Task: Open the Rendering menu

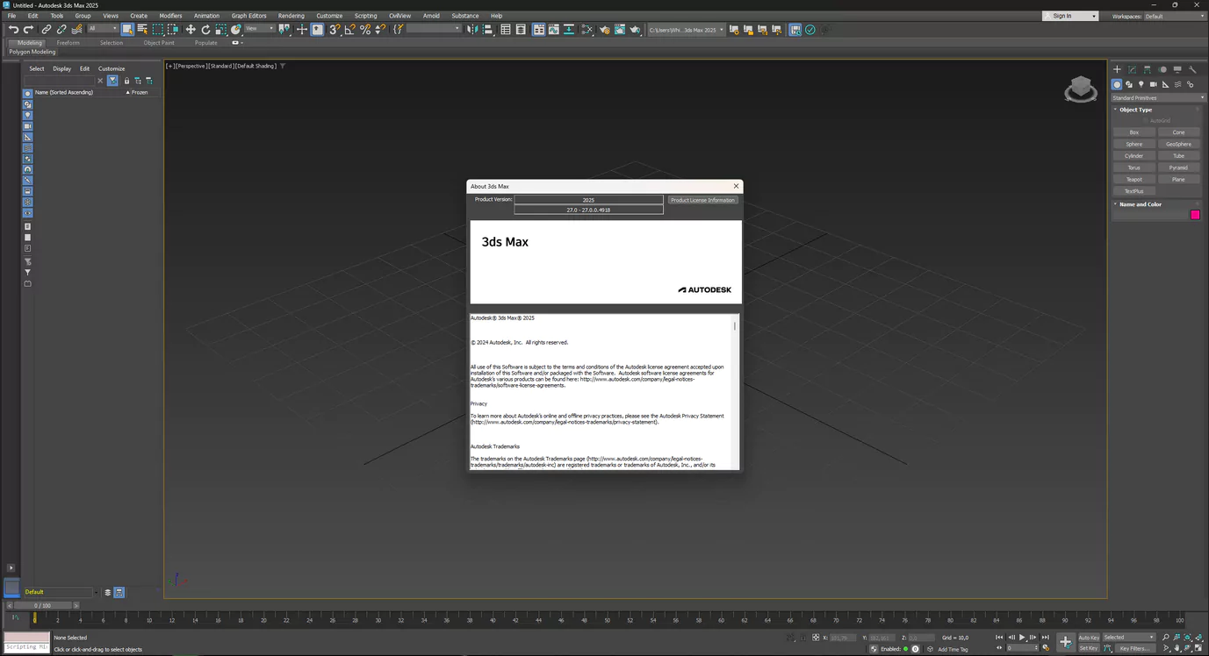Action: point(290,15)
